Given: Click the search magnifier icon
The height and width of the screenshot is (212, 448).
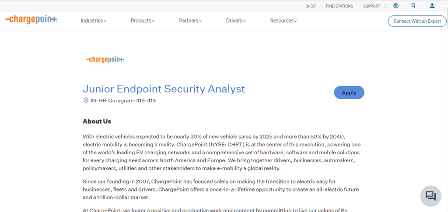Looking at the screenshot, I should coord(413,6).
